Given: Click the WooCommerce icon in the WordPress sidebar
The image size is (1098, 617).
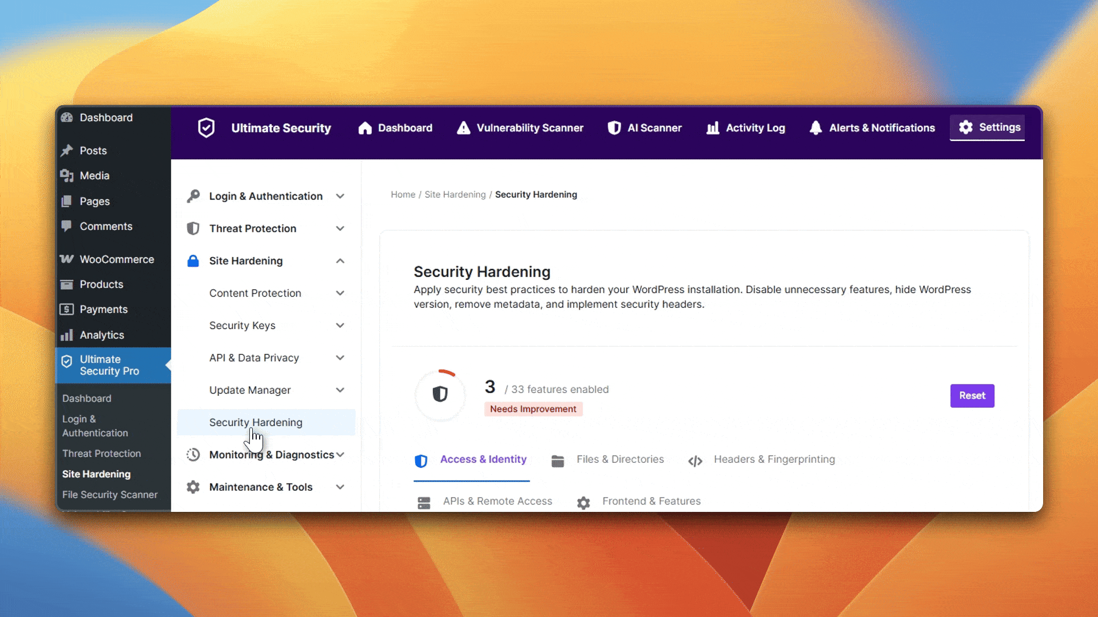Looking at the screenshot, I should pyautogui.click(x=67, y=259).
